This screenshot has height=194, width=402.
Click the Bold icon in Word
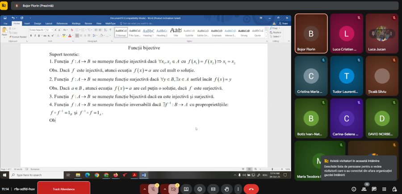pyautogui.click(x=31, y=35)
